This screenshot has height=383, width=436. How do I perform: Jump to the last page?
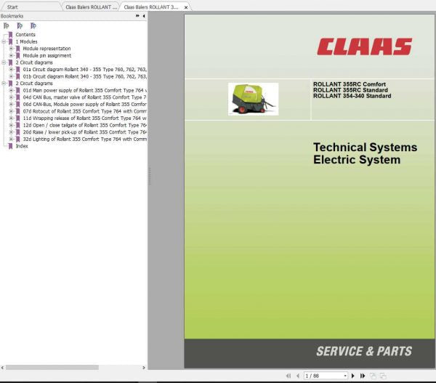[362, 376]
